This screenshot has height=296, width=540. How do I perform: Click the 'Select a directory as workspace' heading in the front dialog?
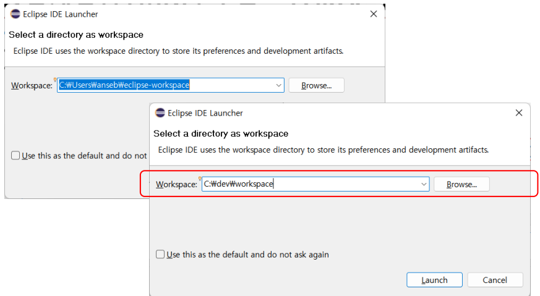tap(221, 133)
